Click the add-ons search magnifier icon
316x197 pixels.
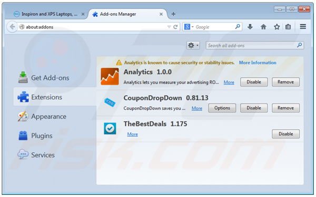[x=300, y=45]
